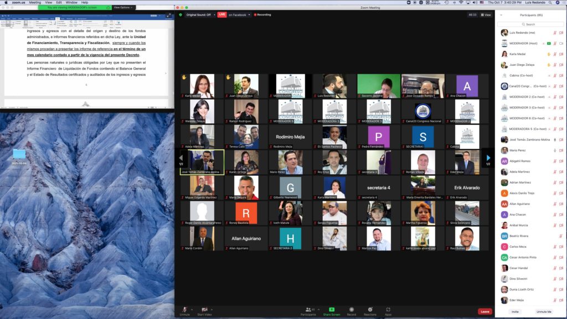567x319 pixels.
Task: Click camera icon beside MODERADOR (Host) in list
Action: pyautogui.click(x=561, y=43)
